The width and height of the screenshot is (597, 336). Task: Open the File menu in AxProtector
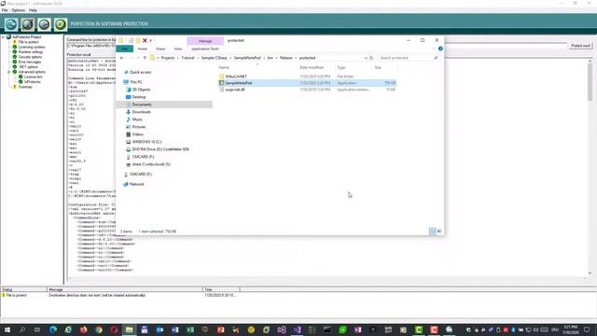[x=5, y=10]
